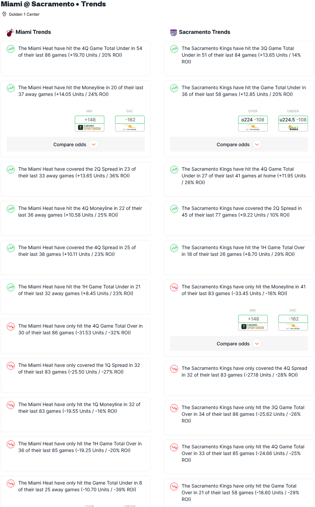Open the Kings 1H Game Total Over trend
The width and height of the screenshot is (315, 507).
[x=239, y=258]
